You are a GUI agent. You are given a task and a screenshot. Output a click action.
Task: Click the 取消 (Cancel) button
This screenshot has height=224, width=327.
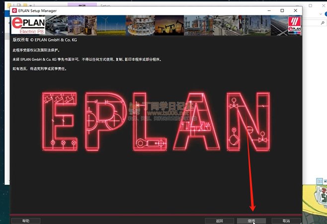click(x=286, y=221)
